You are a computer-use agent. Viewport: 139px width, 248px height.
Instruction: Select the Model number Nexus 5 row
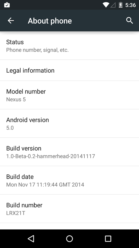[x=70, y=95]
